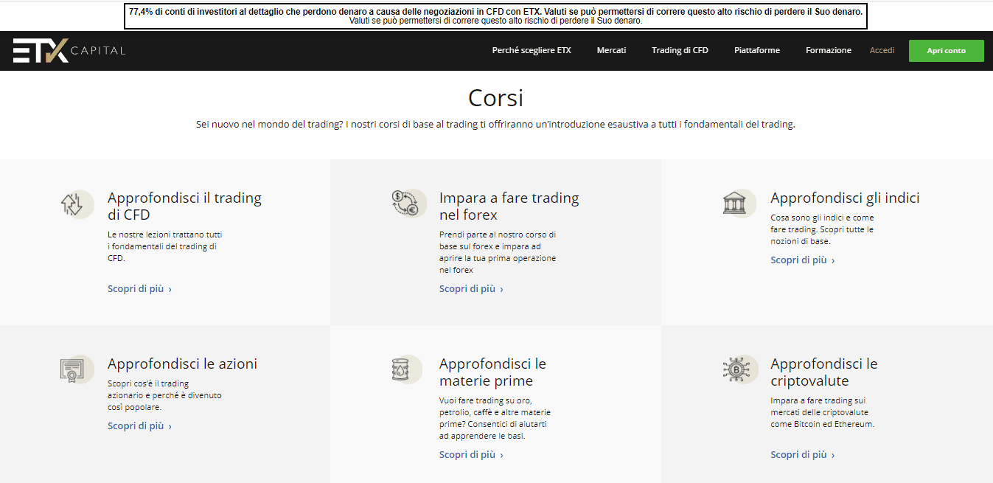
Task: Click the Perché scegliere ETX menu item
Action: [532, 50]
